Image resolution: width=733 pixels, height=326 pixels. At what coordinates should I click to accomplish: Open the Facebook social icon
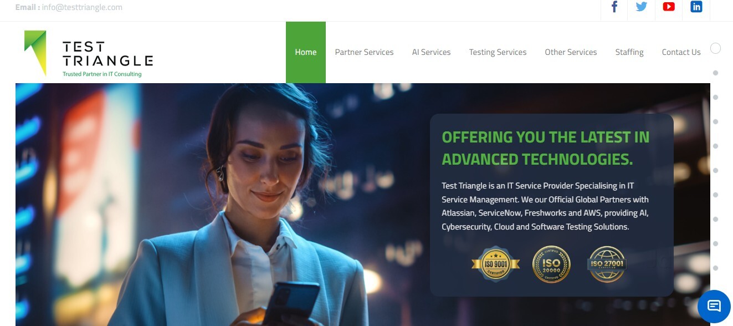[x=614, y=7]
